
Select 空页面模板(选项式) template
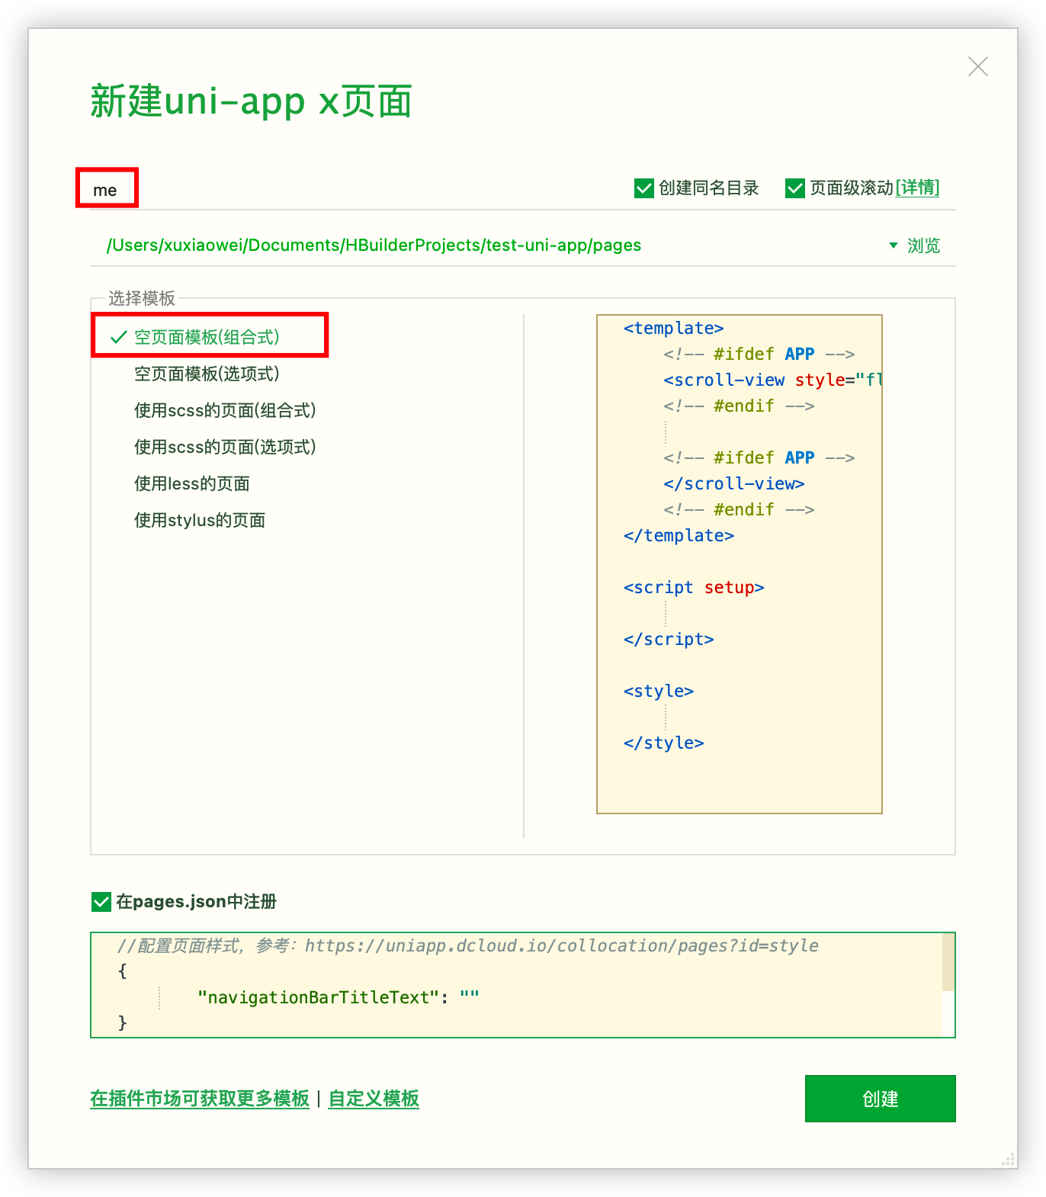coord(207,374)
